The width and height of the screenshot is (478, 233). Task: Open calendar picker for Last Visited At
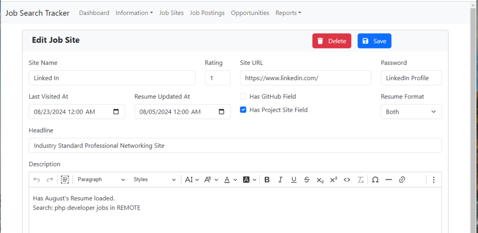pos(116,112)
